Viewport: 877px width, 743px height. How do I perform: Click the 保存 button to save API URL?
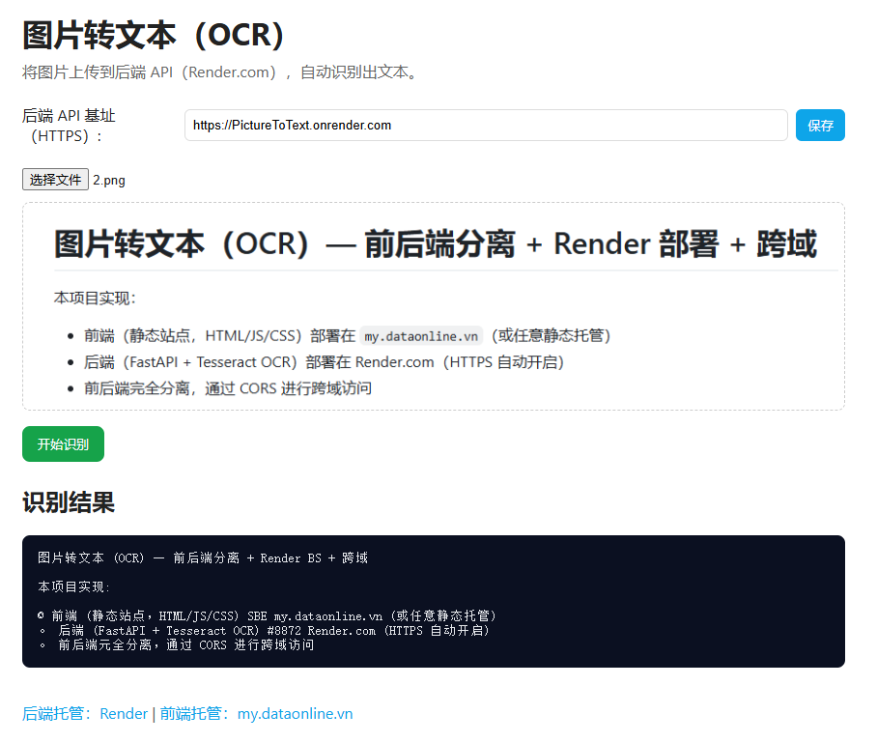click(820, 125)
